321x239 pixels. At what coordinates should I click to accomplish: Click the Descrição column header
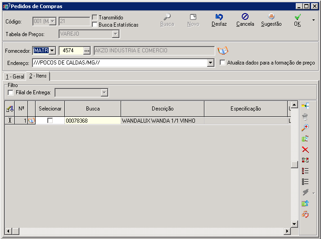coord(163,109)
